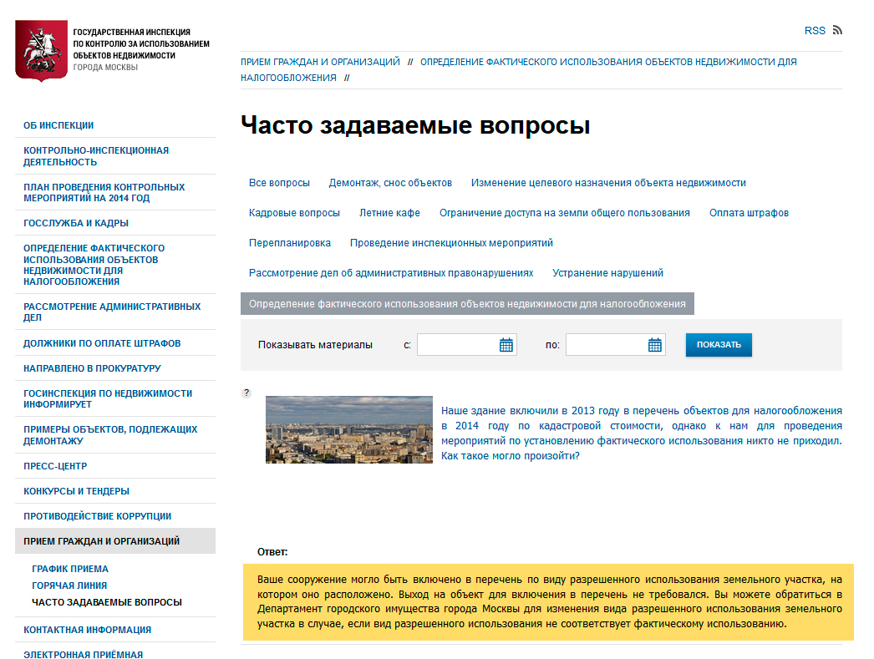Open ПРИМЕРЫ ОБЪЕКТОВ, ПОДЛЕЖАЩИХ ДЕМОНТАЖУ
The image size is (874, 659).
click(x=110, y=435)
